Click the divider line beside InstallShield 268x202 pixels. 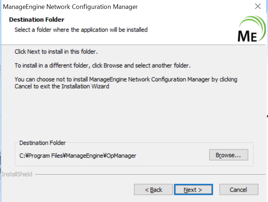(x=149, y=174)
